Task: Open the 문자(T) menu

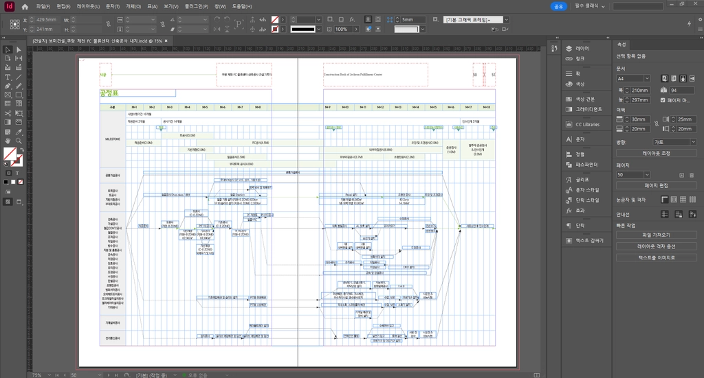Action: point(113,7)
